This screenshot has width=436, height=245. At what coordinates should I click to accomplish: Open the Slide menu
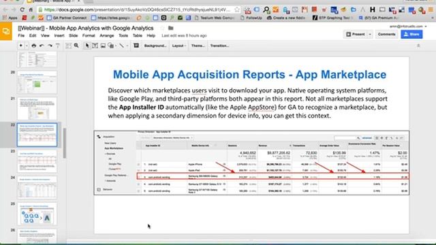pos(73,35)
